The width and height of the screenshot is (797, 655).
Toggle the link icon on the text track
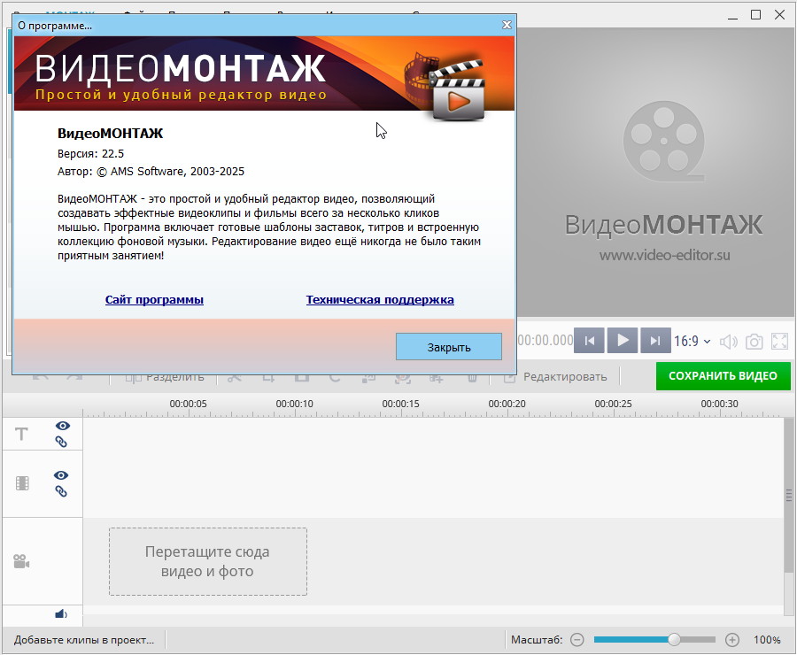tap(61, 442)
